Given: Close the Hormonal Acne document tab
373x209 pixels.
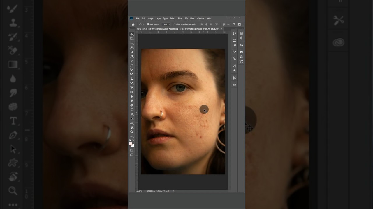Looking at the screenshot, I should point(221,29).
